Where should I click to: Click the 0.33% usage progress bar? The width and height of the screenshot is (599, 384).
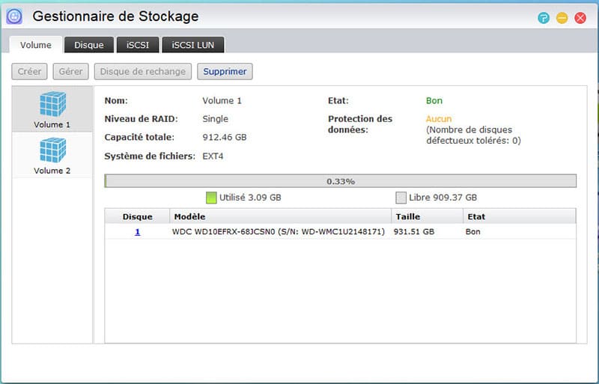click(x=340, y=181)
